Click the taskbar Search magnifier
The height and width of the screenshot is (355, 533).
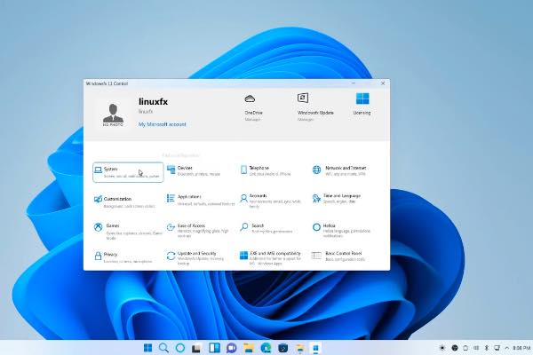point(163,348)
